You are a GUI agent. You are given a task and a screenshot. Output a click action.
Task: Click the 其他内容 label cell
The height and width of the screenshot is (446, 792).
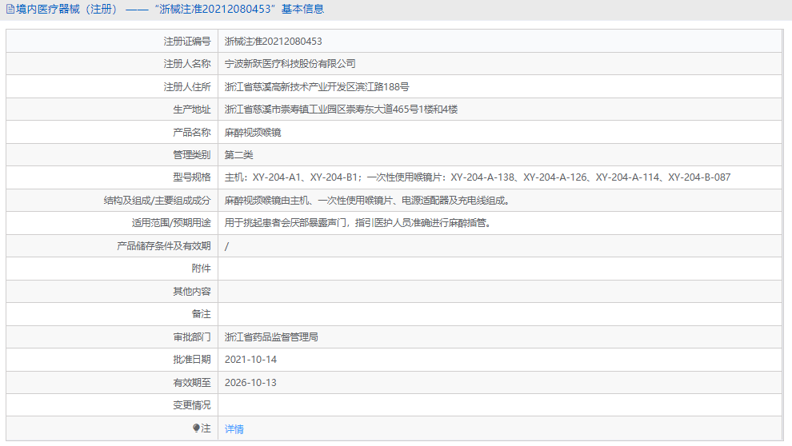(112, 292)
